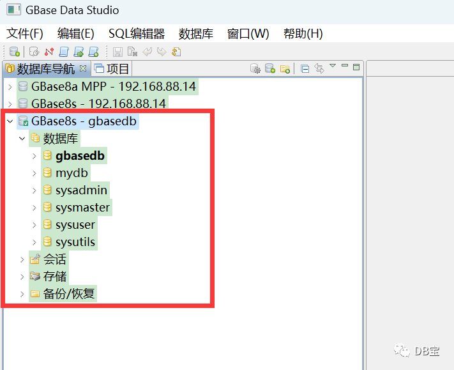Select the mydb database
The height and width of the screenshot is (370, 454).
pyautogui.click(x=72, y=173)
